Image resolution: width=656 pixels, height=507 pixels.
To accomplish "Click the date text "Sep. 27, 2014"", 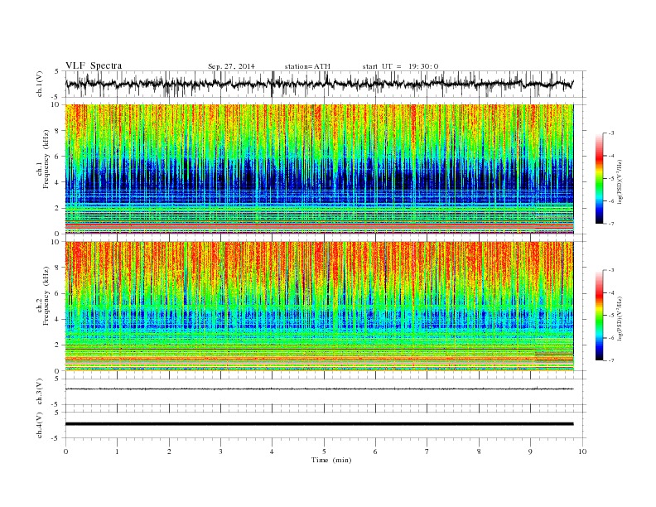I will pyautogui.click(x=231, y=66).
